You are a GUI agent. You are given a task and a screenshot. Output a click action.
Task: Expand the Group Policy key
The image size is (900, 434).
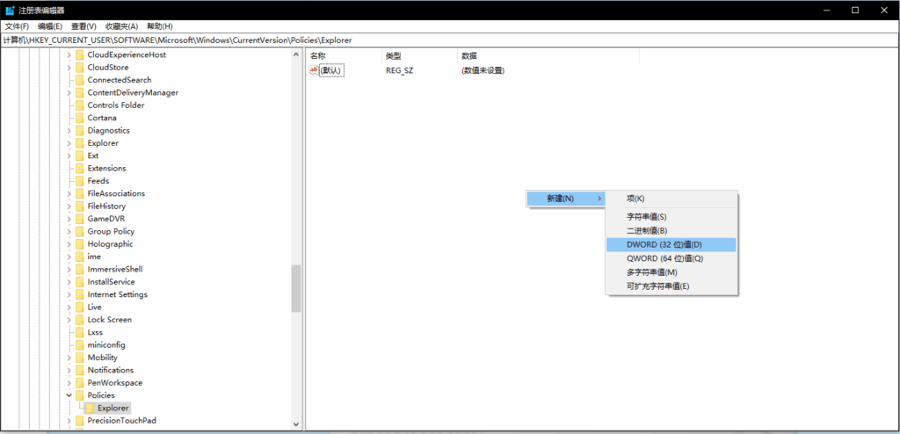pyautogui.click(x=69, y=232)
